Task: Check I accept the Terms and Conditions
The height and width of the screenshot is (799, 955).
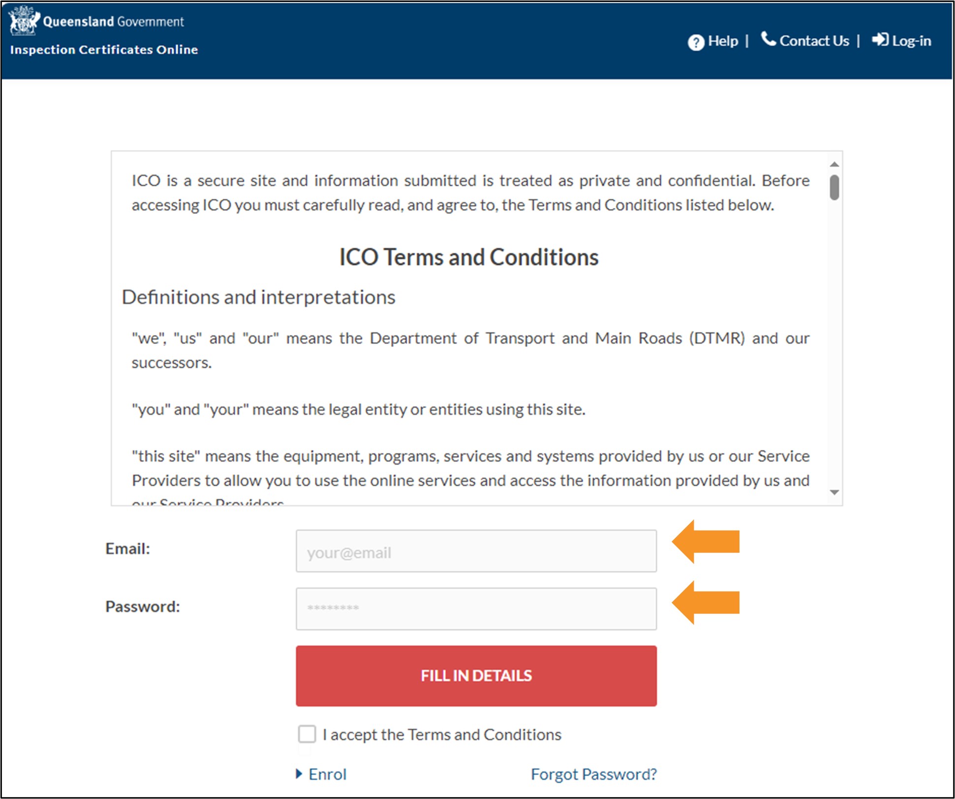Action: tap(307, 734)
